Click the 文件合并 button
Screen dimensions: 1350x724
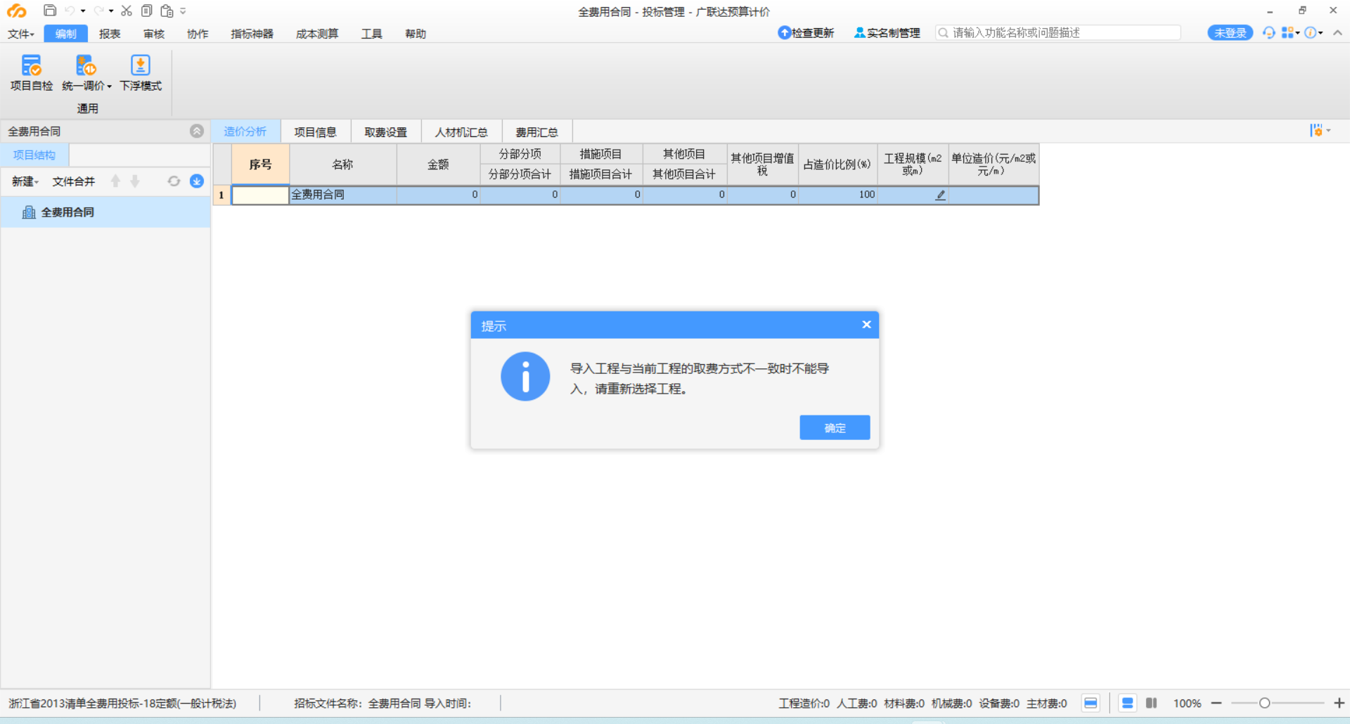pos(74,181)
